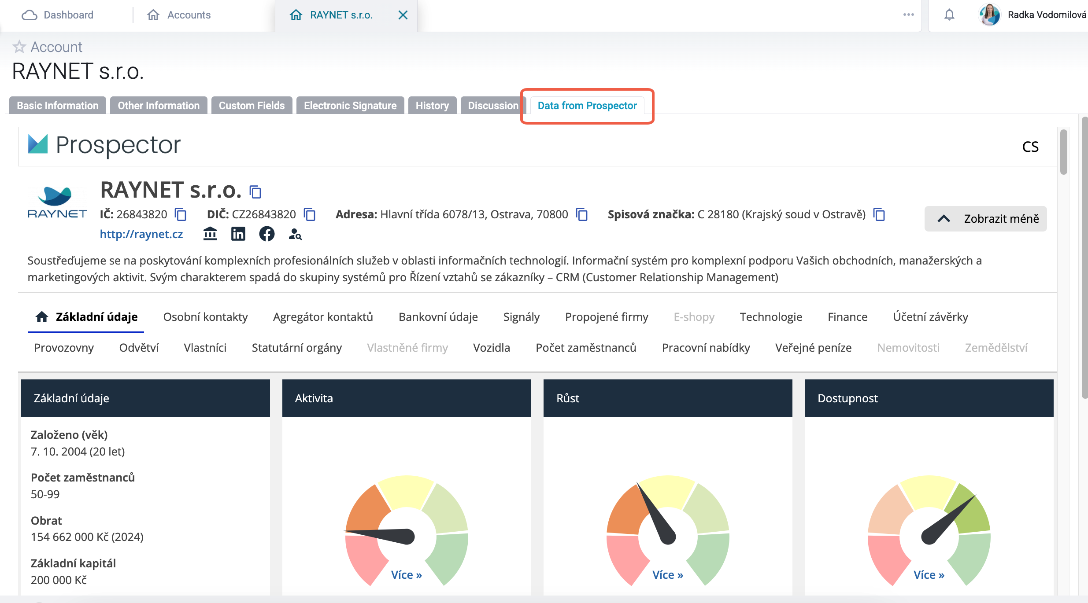Click the Aktivita gauge dial
Image resolution: width=1088 pixels, height=603 pixels.
[x=407, y=530]
